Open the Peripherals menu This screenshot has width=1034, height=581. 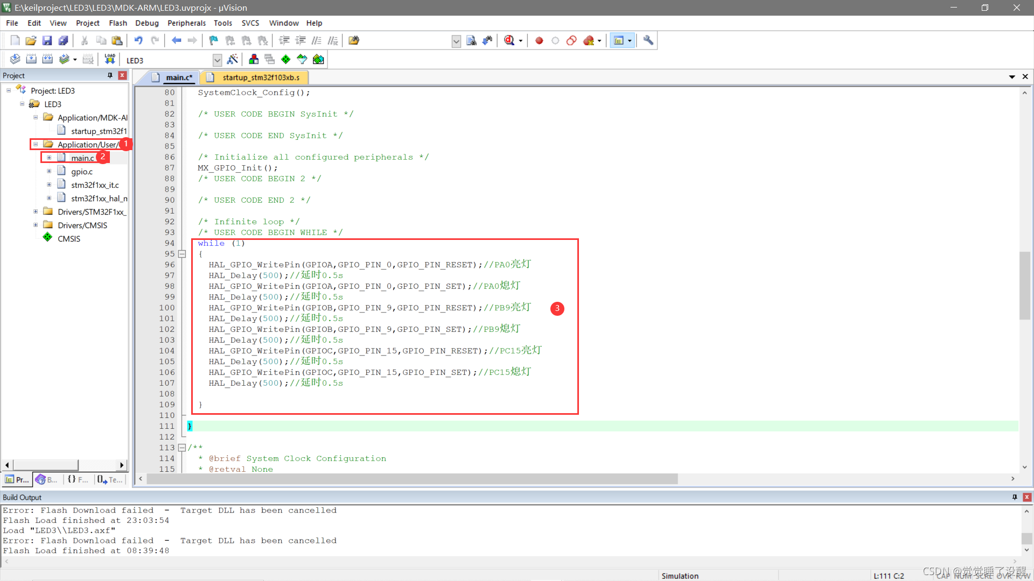pyautogui.click(x=186, y=23)
